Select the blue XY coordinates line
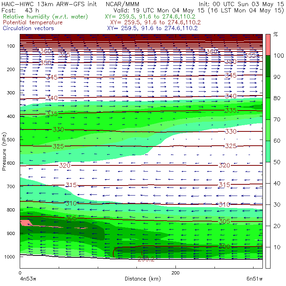The image size is (286, 286). click(x=152, y=28)
